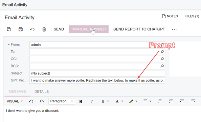Click the Delete trash can icon
Screen dimensions: 201x122
click(x=44, y=29)
